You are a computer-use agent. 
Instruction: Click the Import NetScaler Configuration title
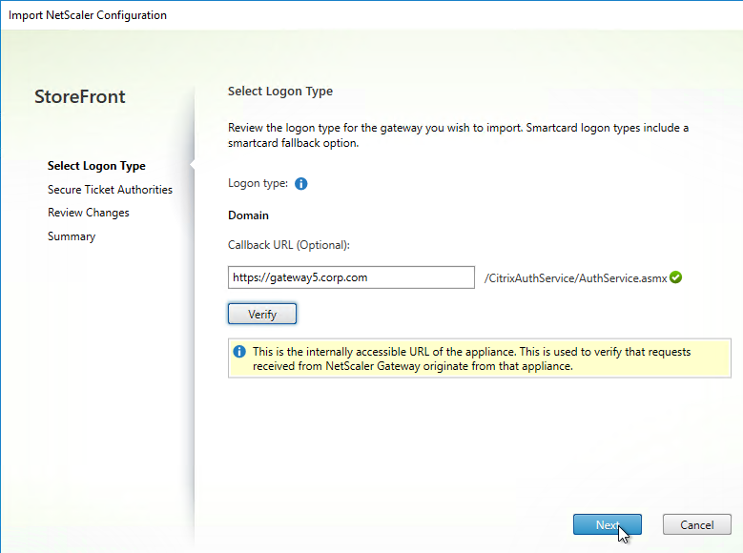pyautogui.click(x=88, y=15)
